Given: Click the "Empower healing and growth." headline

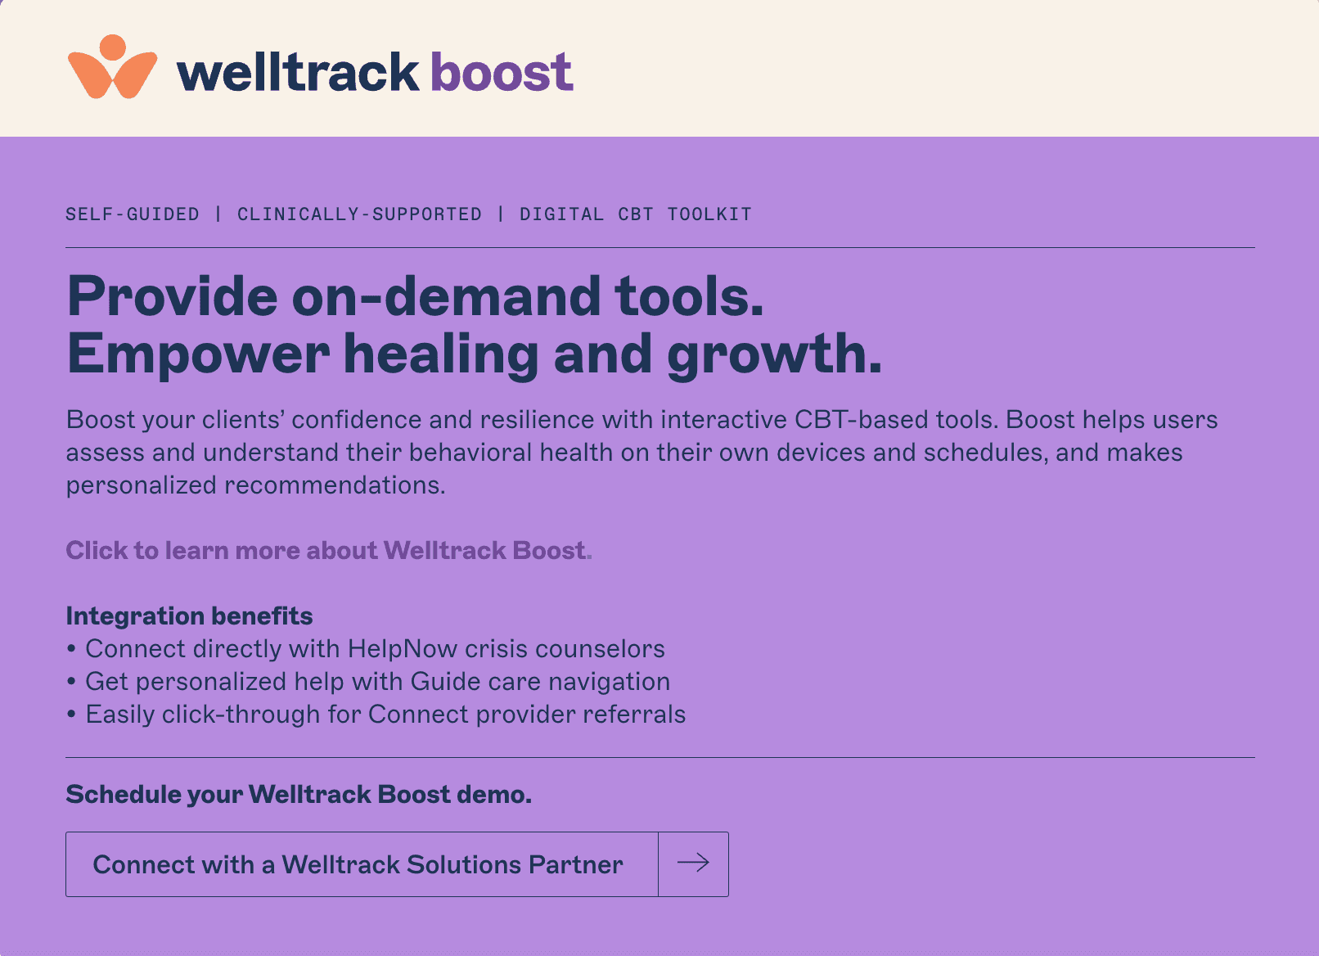Looking at the screenshot, I should [x=474, y=354].
